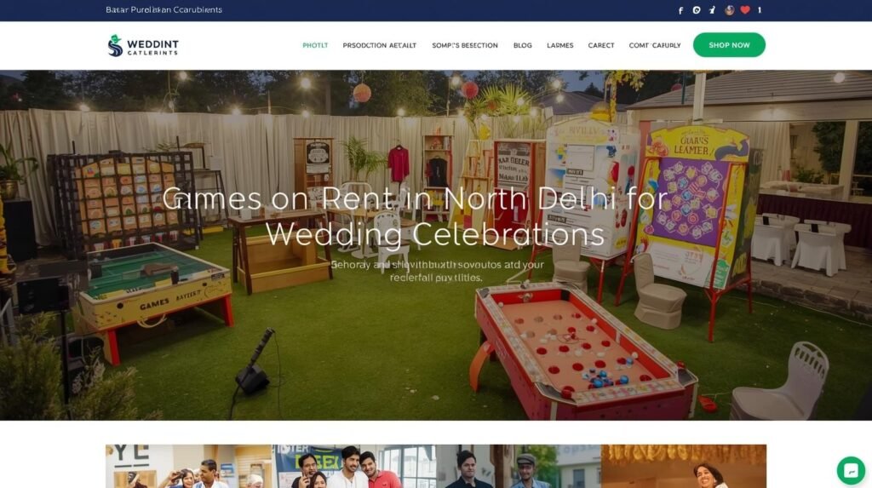872x488 pixels.
Task: Open the LAPMES nav link
Action: pyautogui.click(x=560, y=46)
